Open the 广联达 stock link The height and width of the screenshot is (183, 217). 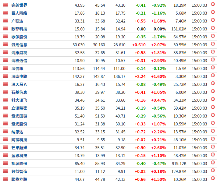tap(17, 21)
